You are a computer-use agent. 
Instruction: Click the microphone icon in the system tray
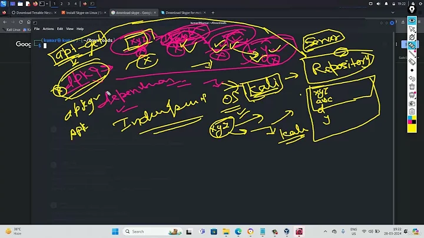point(343,232)
